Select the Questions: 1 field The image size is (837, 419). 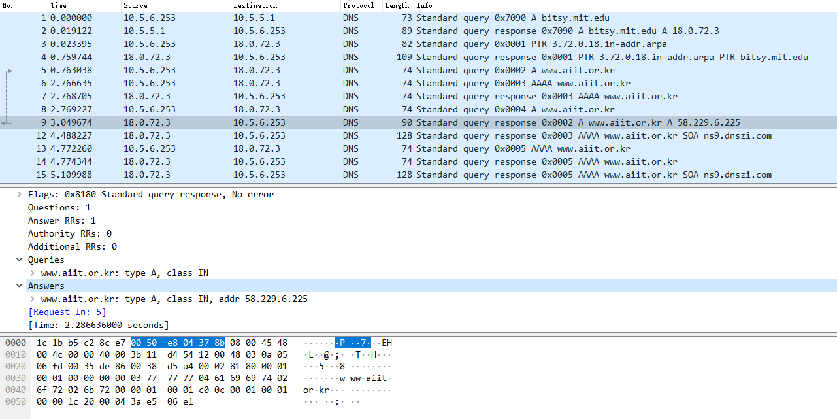(59, 207)
